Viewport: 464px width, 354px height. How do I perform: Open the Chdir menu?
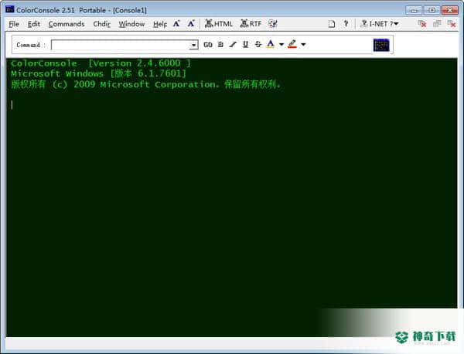(101, 24)
